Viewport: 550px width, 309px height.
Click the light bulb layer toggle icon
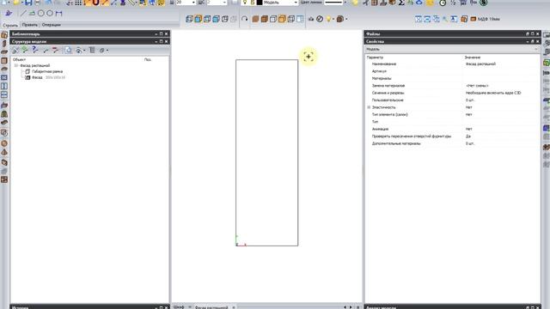(245, 3)
